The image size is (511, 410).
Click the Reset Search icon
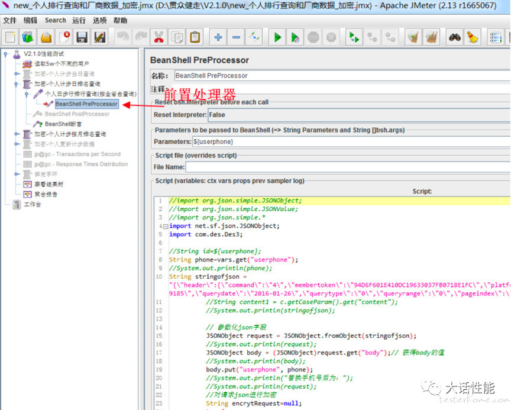[x=472, y=37]
